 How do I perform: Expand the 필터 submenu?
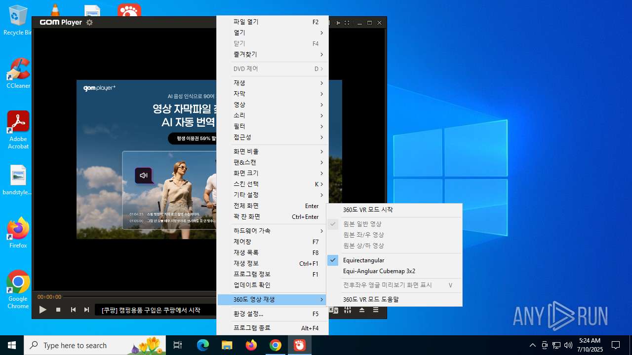(272, 126)
